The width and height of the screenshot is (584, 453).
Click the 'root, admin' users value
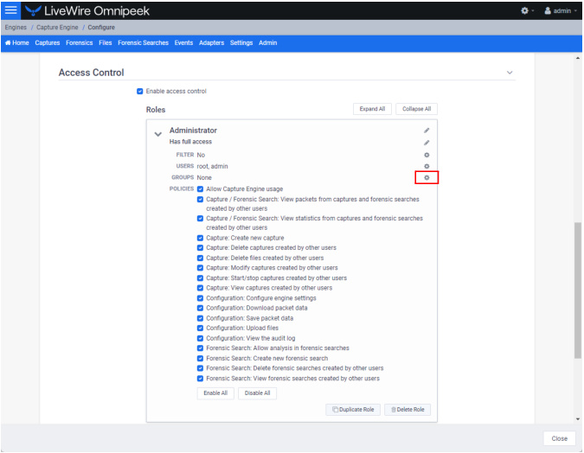(x=212, y=166)
